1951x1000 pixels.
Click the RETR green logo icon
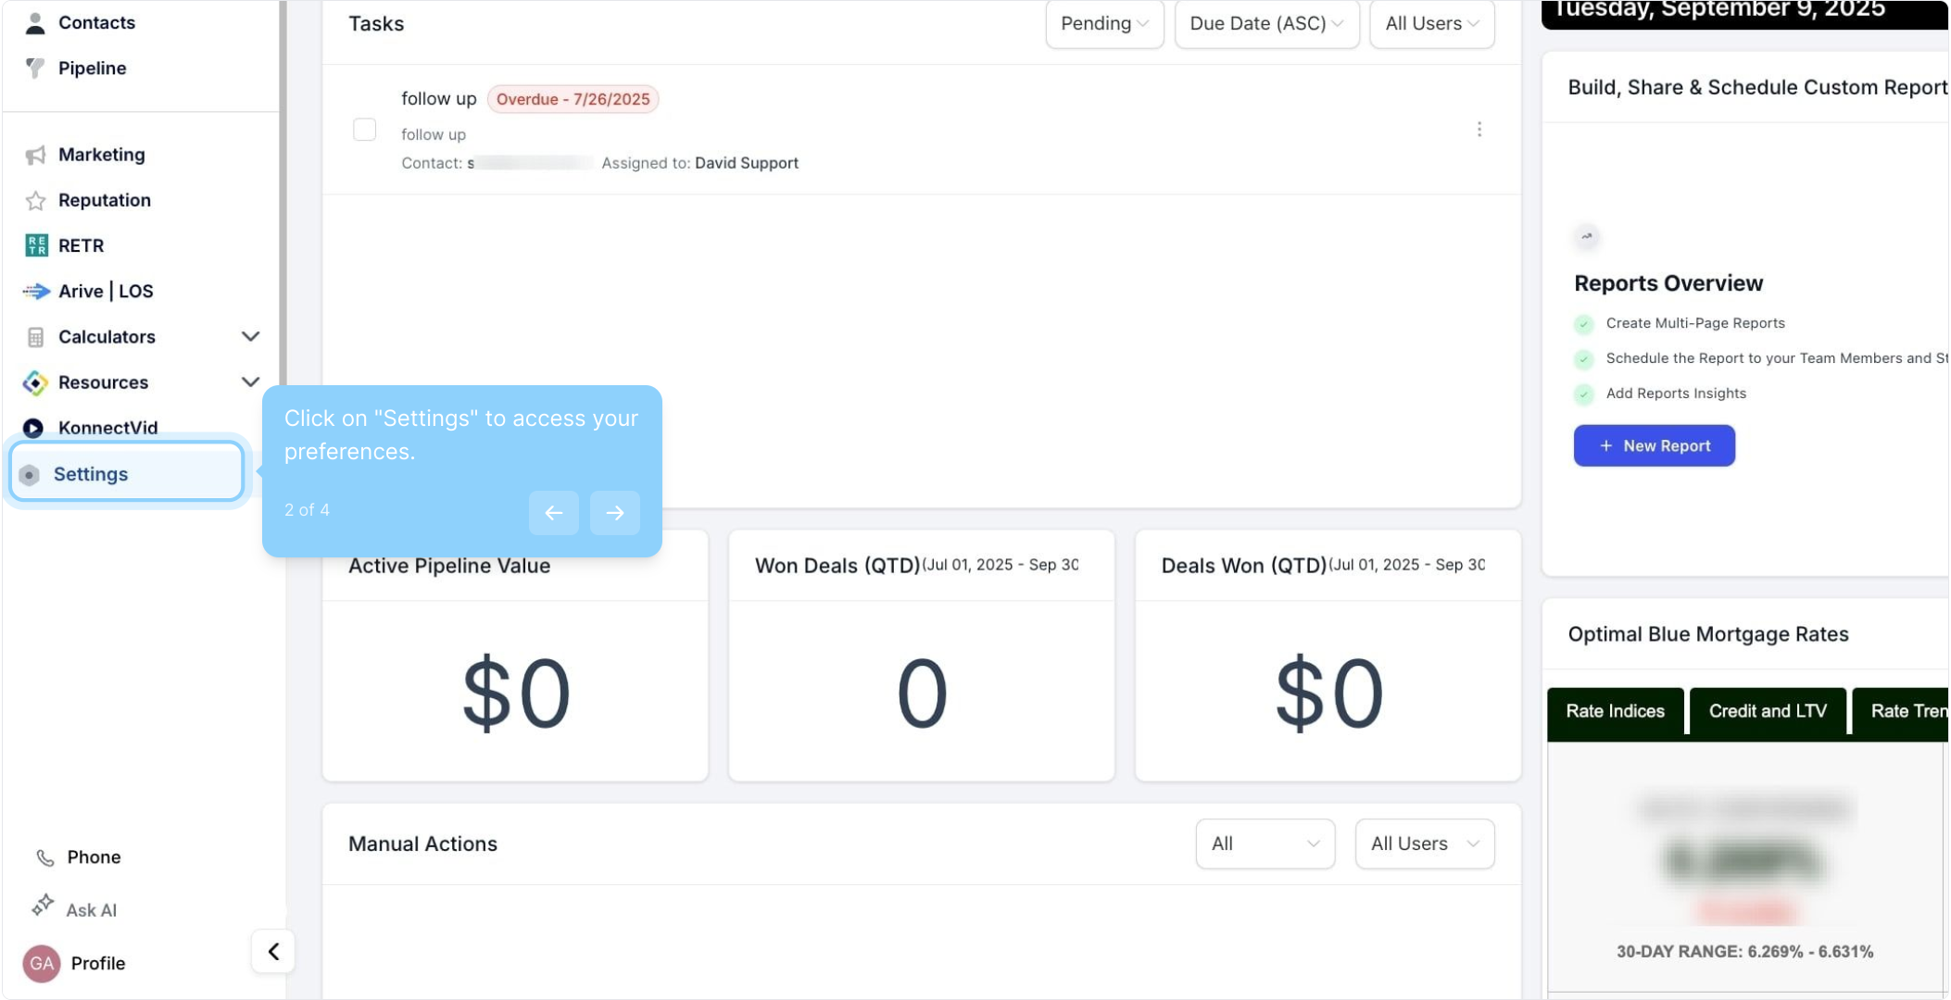(36, 245)
